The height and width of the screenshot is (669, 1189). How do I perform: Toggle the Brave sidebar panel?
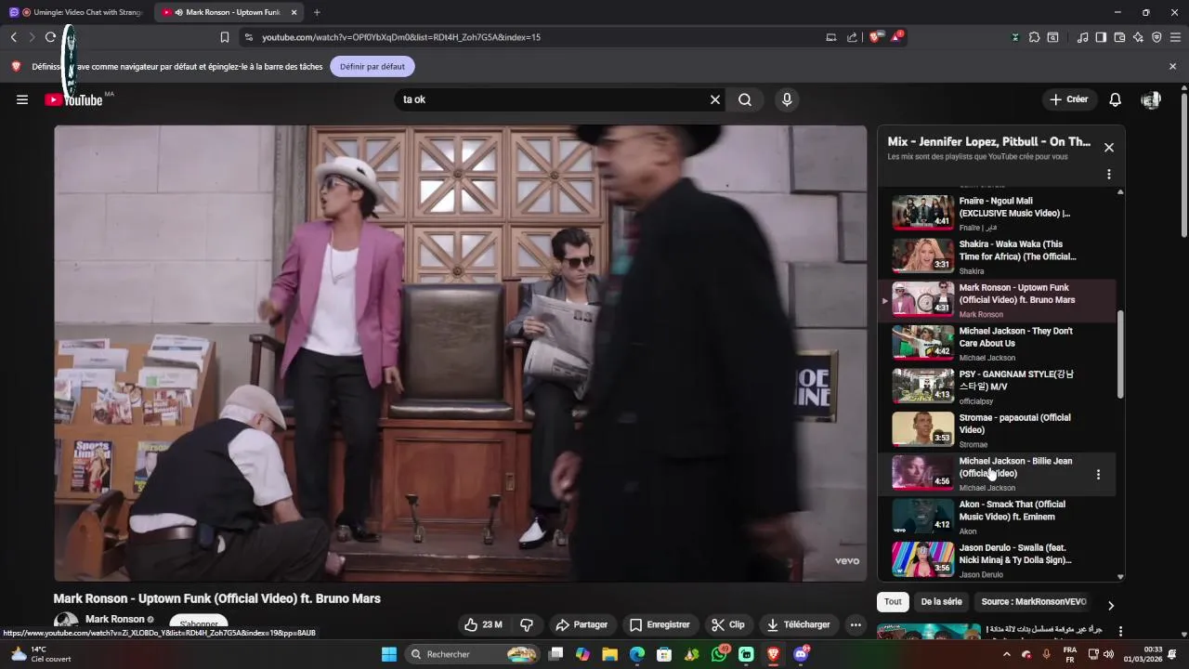click(x=1101, y=37)
